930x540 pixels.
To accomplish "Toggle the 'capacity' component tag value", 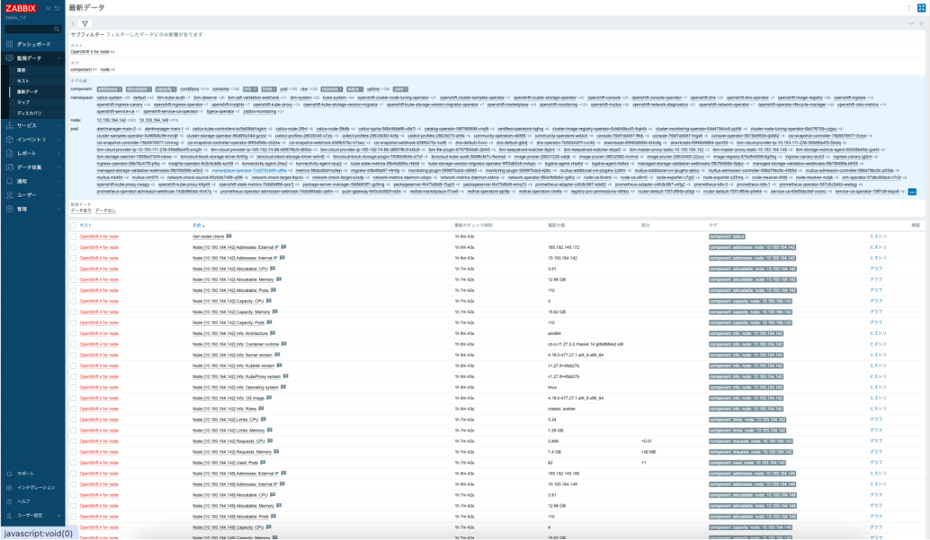I will point(165,88).
